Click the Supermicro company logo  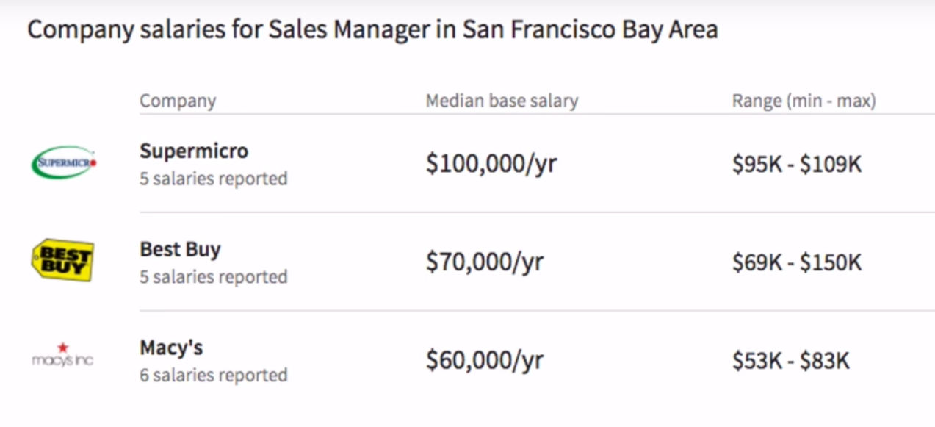(x=63, y=162)
